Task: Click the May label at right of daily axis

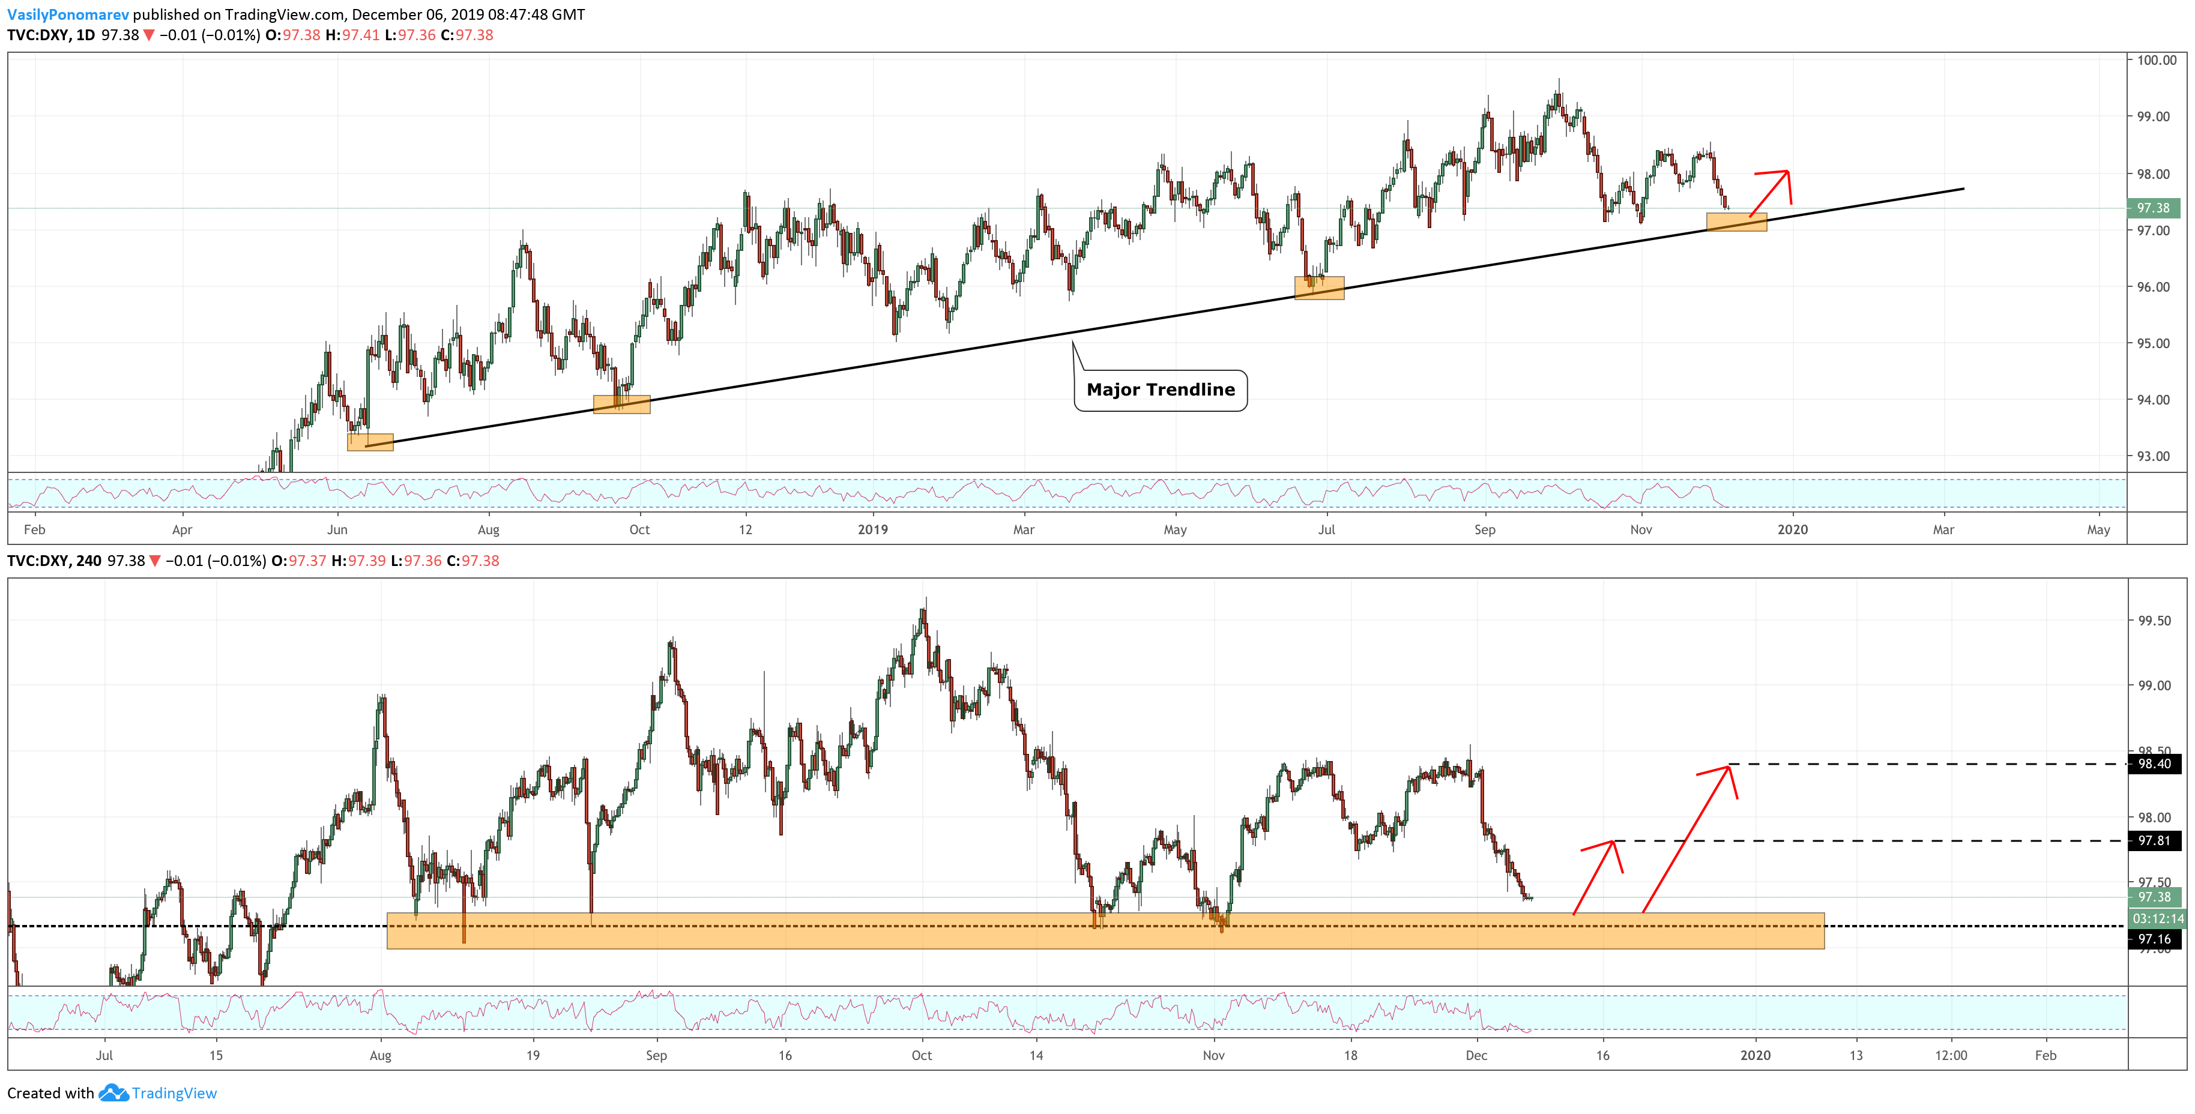Action: point(2099,530)
